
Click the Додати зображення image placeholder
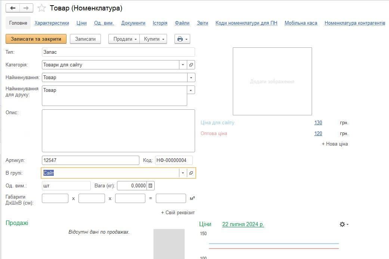pyautogui.click(x=272, y=81)
